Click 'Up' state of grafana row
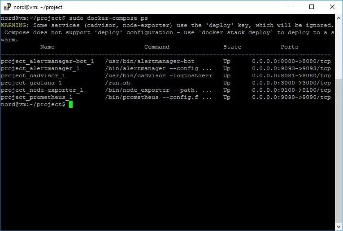343x231 pixels. point(226,83)
